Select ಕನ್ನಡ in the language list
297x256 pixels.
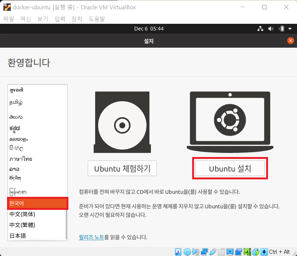[x=37, y=129]
